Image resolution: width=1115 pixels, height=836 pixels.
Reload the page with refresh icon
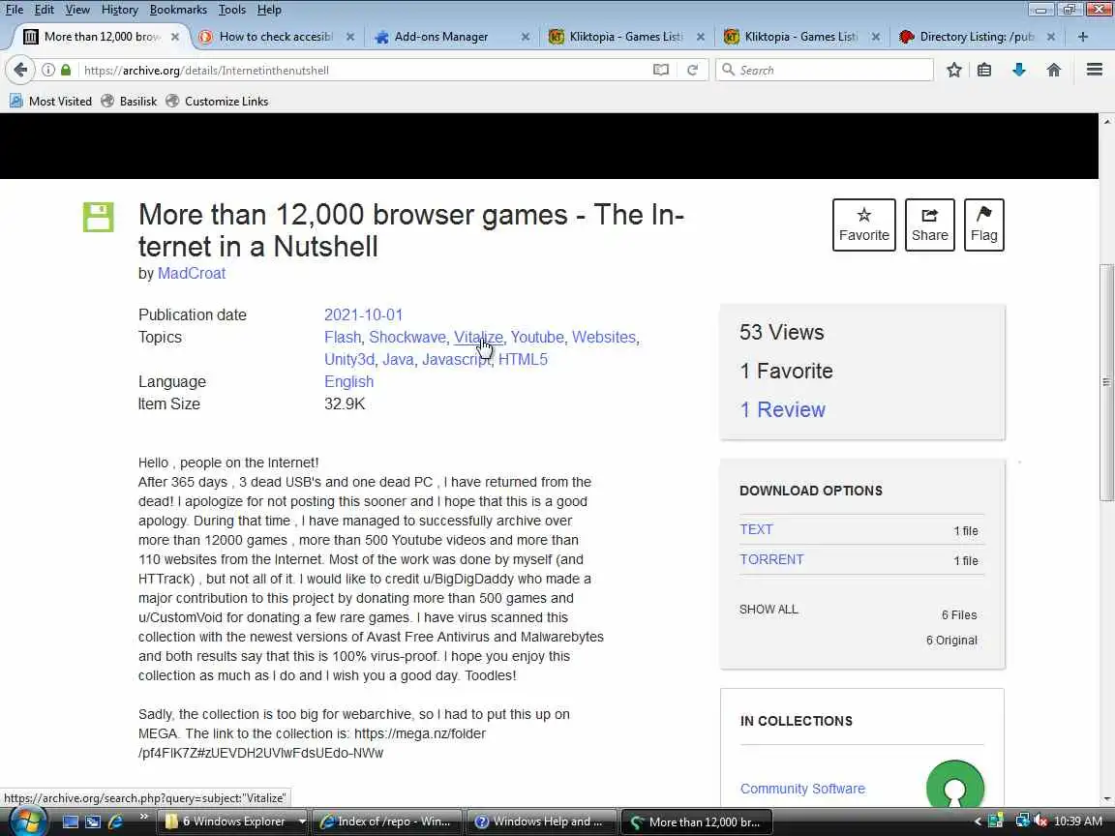(692, 70)
